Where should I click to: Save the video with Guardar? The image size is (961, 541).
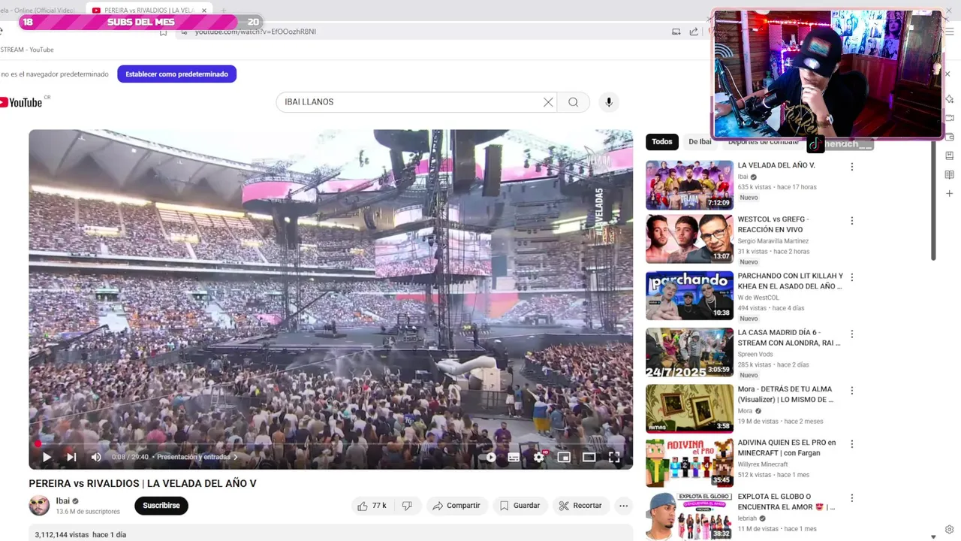tap(520, 506)
